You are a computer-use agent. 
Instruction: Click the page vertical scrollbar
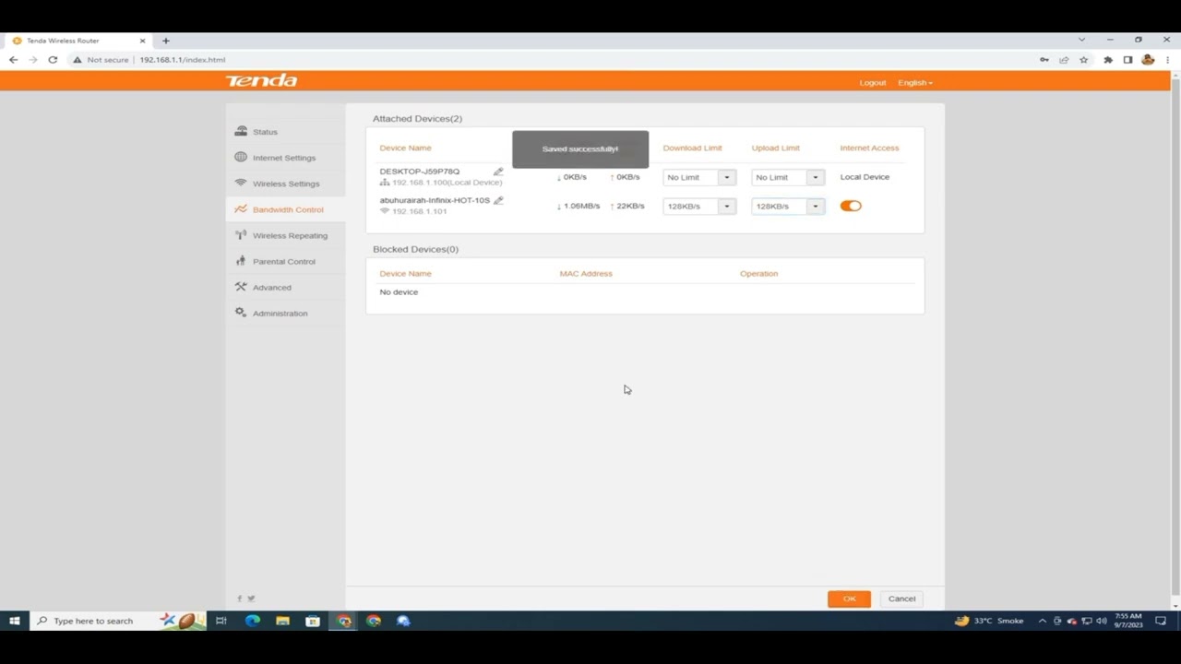point(1175,337)
